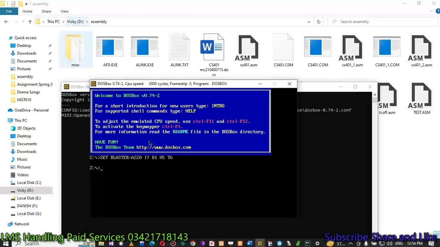Click assembly in the address breadcrumb
440x247 pixels.
pos(99,22)
